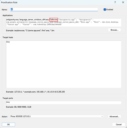Click the Target hosts example text
This screenshot has height=128, width=127.
[35, 92]
